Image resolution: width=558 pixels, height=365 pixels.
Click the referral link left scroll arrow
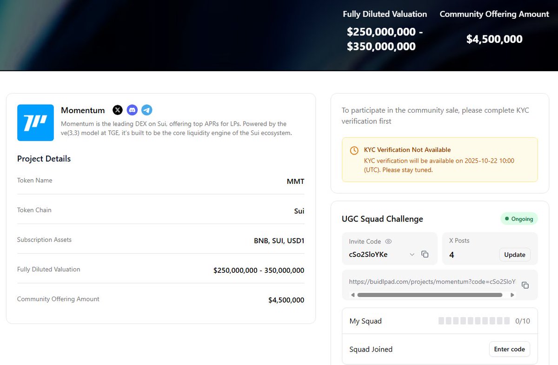point(353,295)
